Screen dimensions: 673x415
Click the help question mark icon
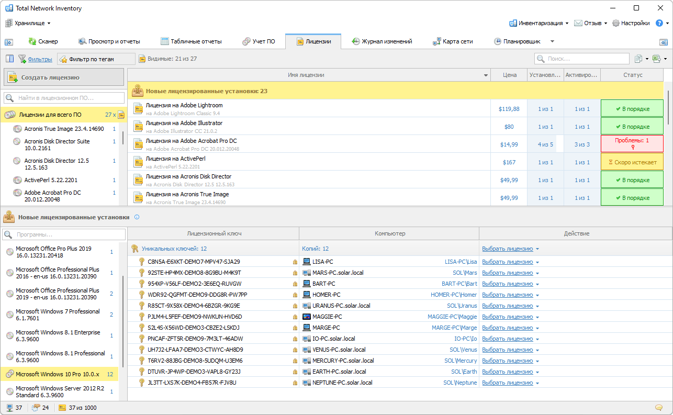[659, 23]
